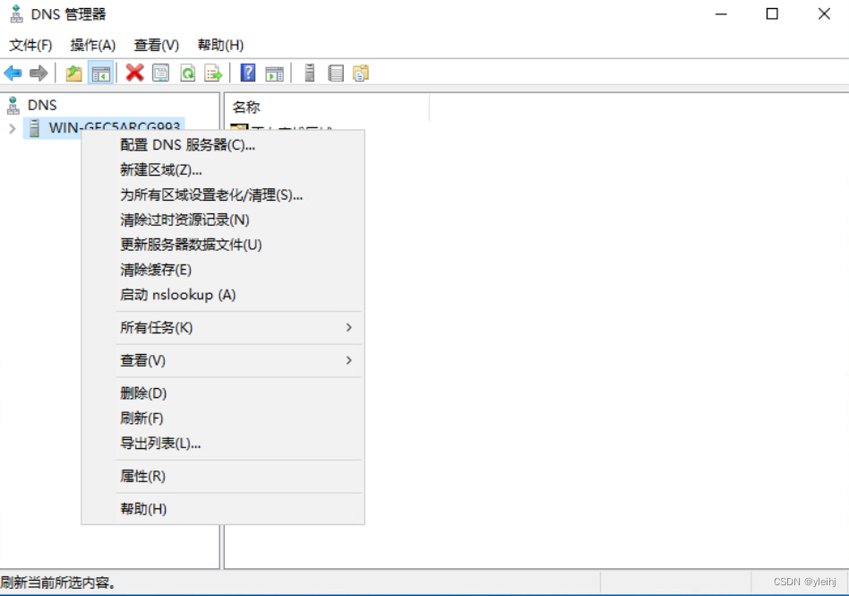
Task: Maximize the DNS Manager window
Action: [772, 14]
